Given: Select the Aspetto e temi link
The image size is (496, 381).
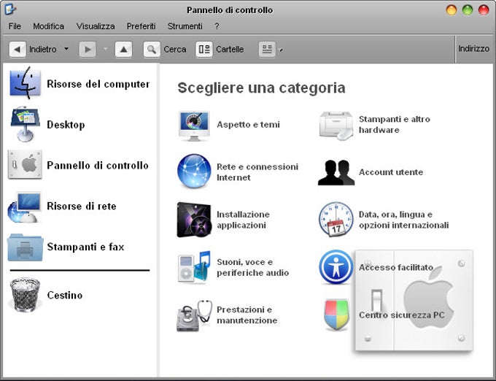Looking at the screenshot, I should click(x=248, y=124).
